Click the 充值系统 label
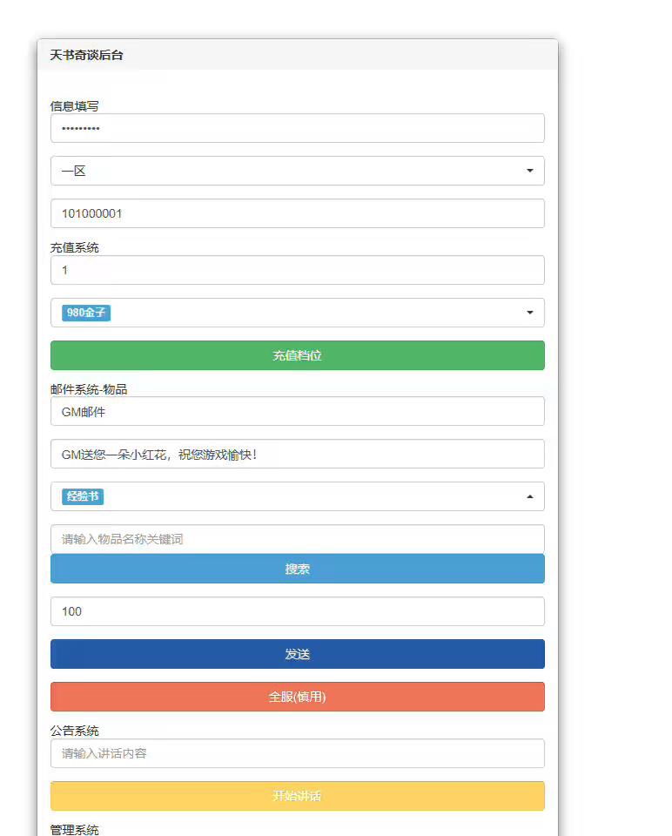Image resolution: width=672 pixels, height=836 pixels. (75, 247)
